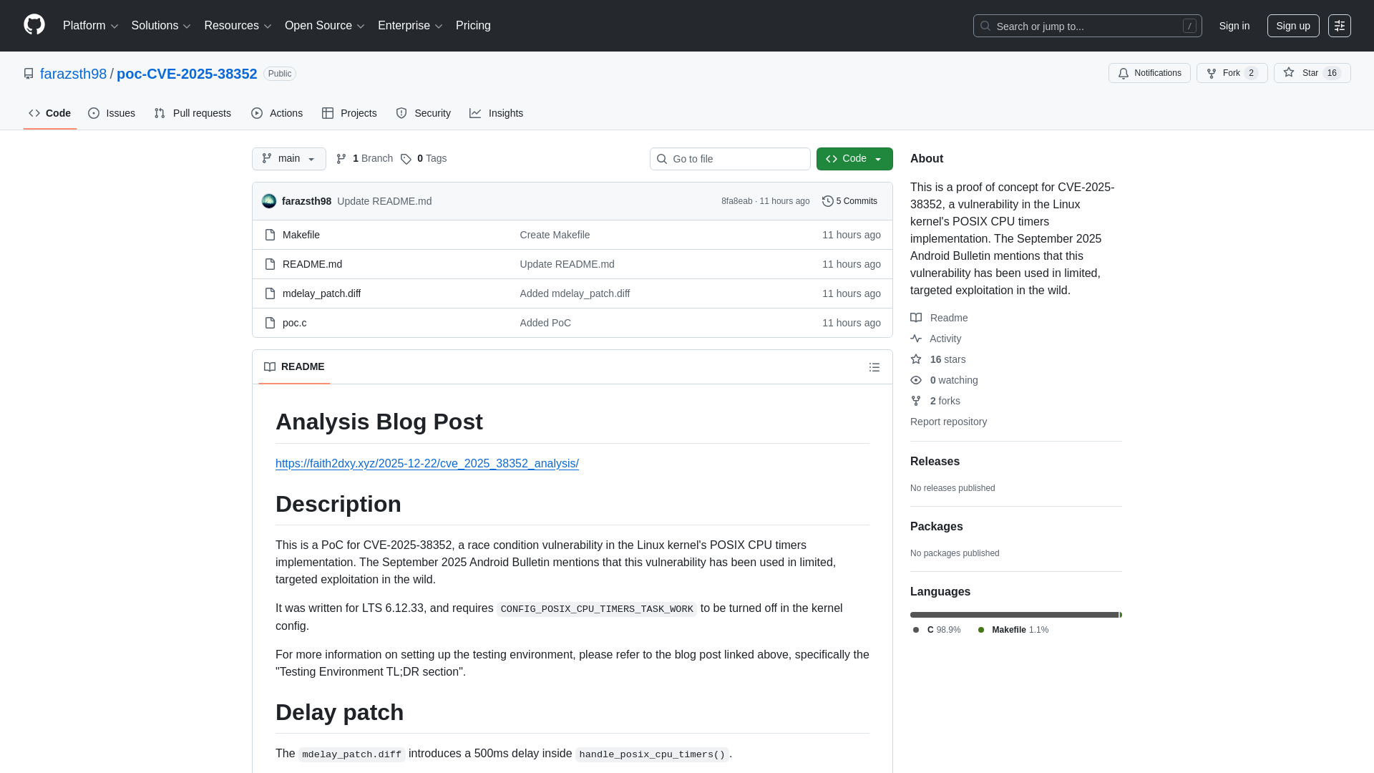The width and height of the screenshot is (1374, 773).
Task: Open the main branch selector
Action: 288,158
